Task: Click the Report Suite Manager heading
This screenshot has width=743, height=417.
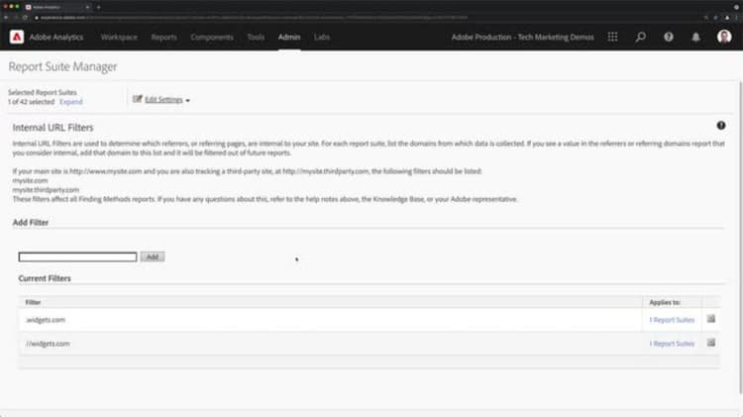Action: click(x=62, y=66)
